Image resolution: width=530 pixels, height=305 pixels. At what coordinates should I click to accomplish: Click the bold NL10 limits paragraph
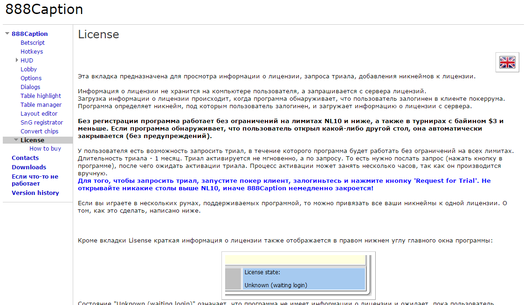click(x=291, y=129)
